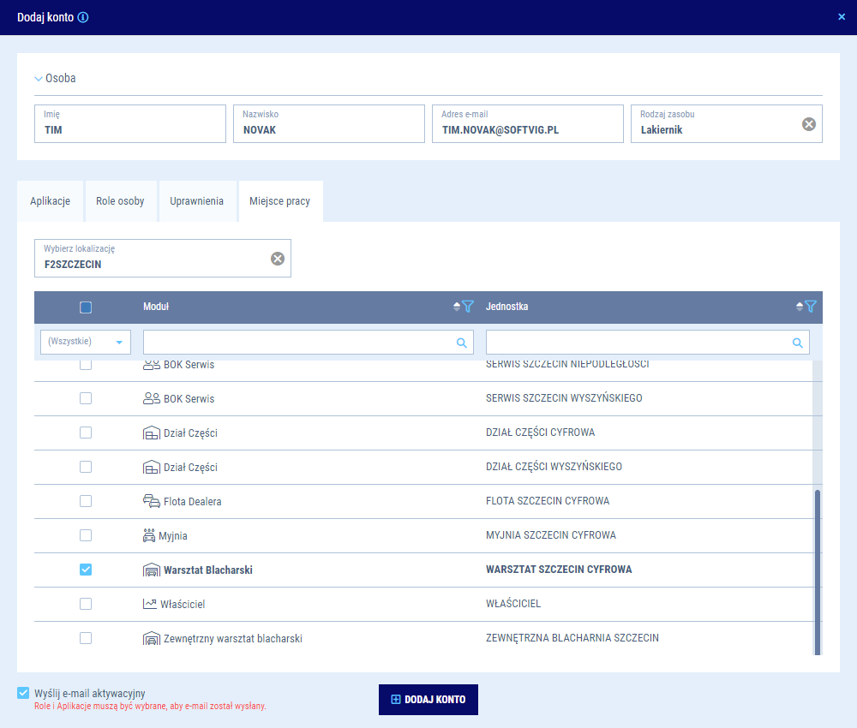857x728 pixels.
Task: Toggle the Wyślij e-mail aktywacyjny checkbox
Action: [x=23, y=693]
